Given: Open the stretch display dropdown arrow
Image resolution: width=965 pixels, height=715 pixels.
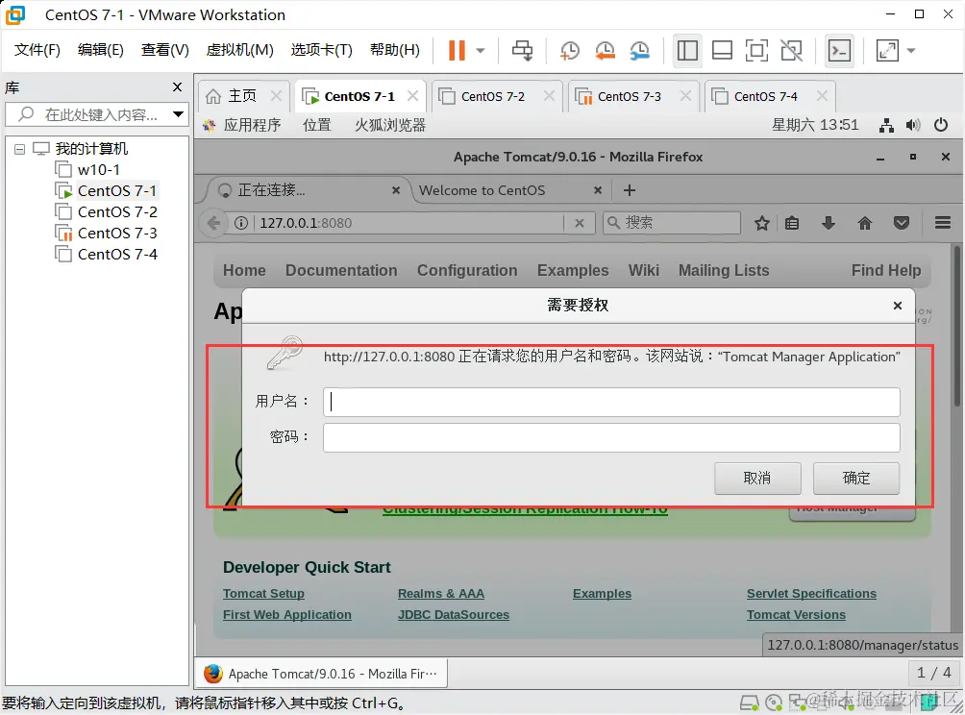Looking at the screenshot, I should (911, 51).
